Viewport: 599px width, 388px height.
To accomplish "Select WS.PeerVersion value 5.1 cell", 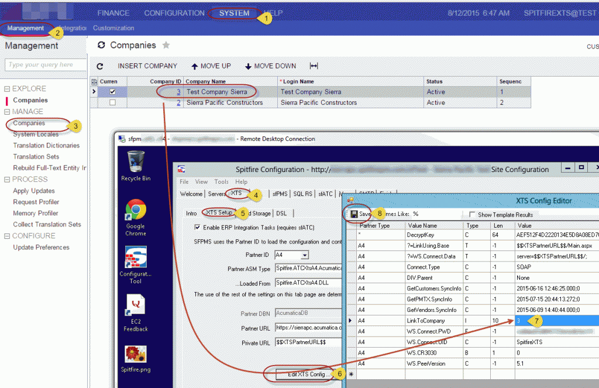I will 557,363.
